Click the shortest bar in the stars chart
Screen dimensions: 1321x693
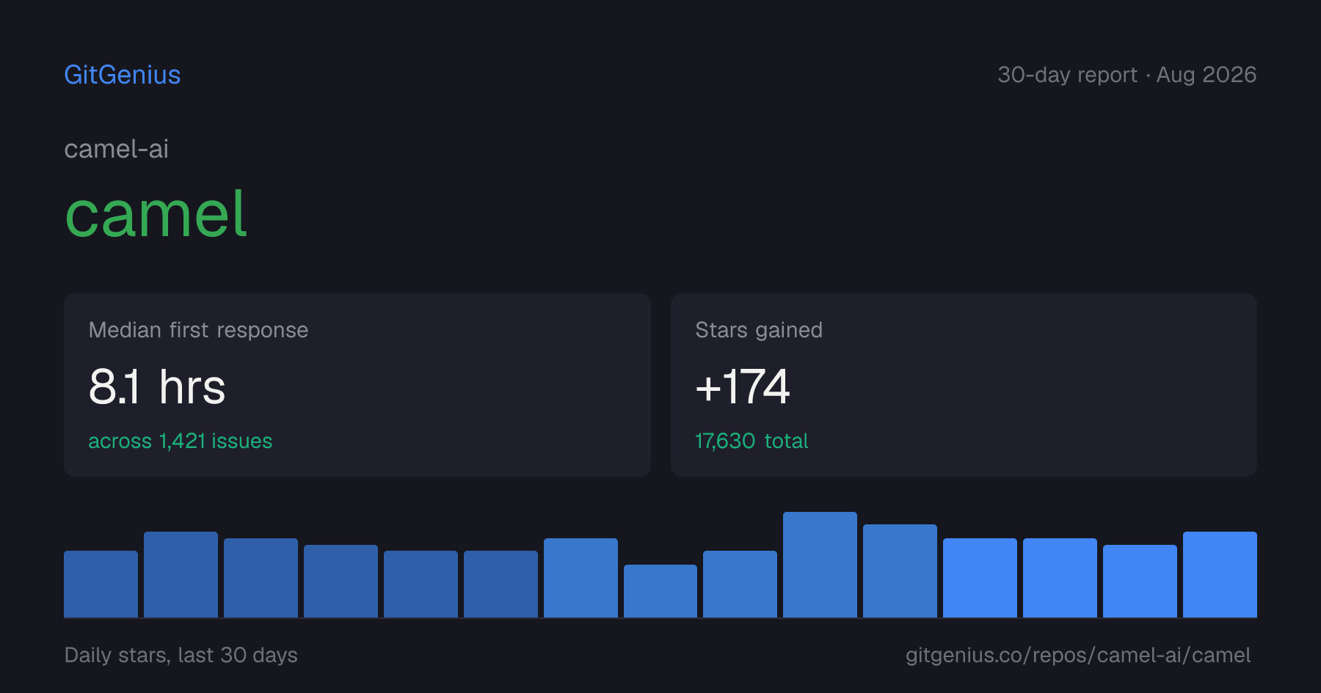(x=660, y=591)
